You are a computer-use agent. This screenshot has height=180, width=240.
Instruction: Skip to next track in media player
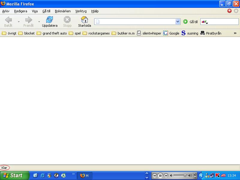coord(166,175)
